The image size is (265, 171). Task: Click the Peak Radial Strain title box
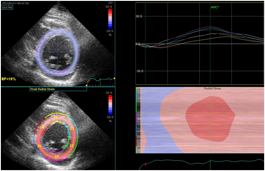[58, 89]
